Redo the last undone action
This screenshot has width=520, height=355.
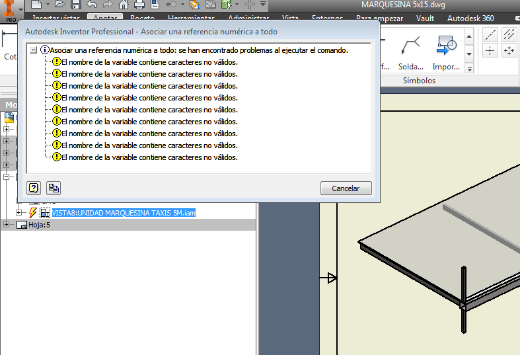(x=108, y=5)
